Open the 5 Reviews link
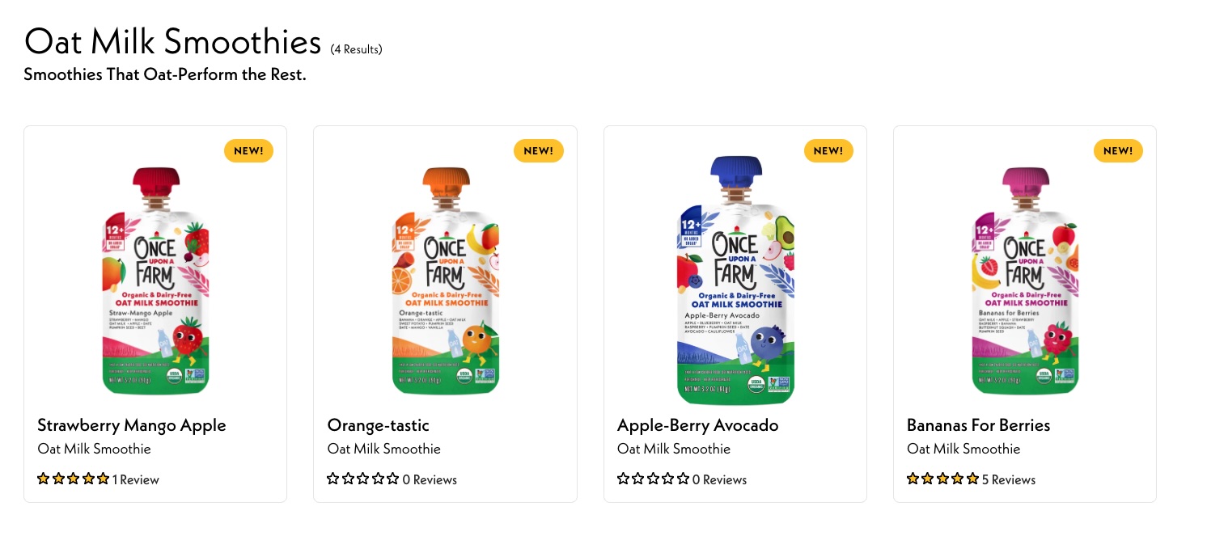This screenshot has width=1207, height=536. pyautogui.click(x=1009, y=480)
